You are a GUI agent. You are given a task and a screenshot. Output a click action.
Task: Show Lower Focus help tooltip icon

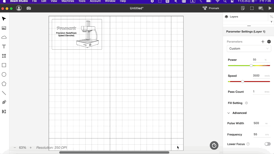[248, 144]
